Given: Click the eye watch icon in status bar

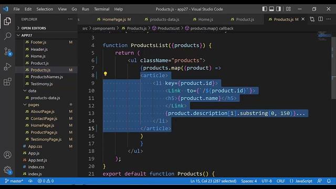Looking at the screenshot, I should 30,181.
